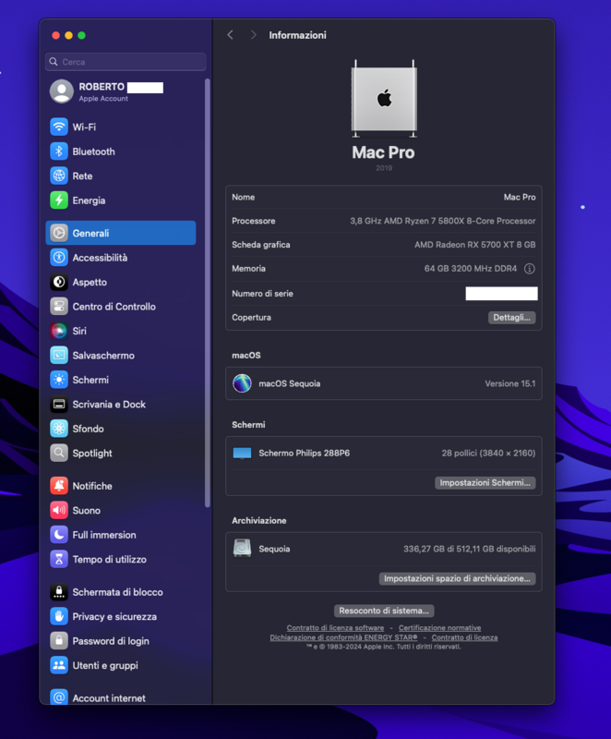Click the Account internet @ icon

pyautogui.click(x=59, y=697)
